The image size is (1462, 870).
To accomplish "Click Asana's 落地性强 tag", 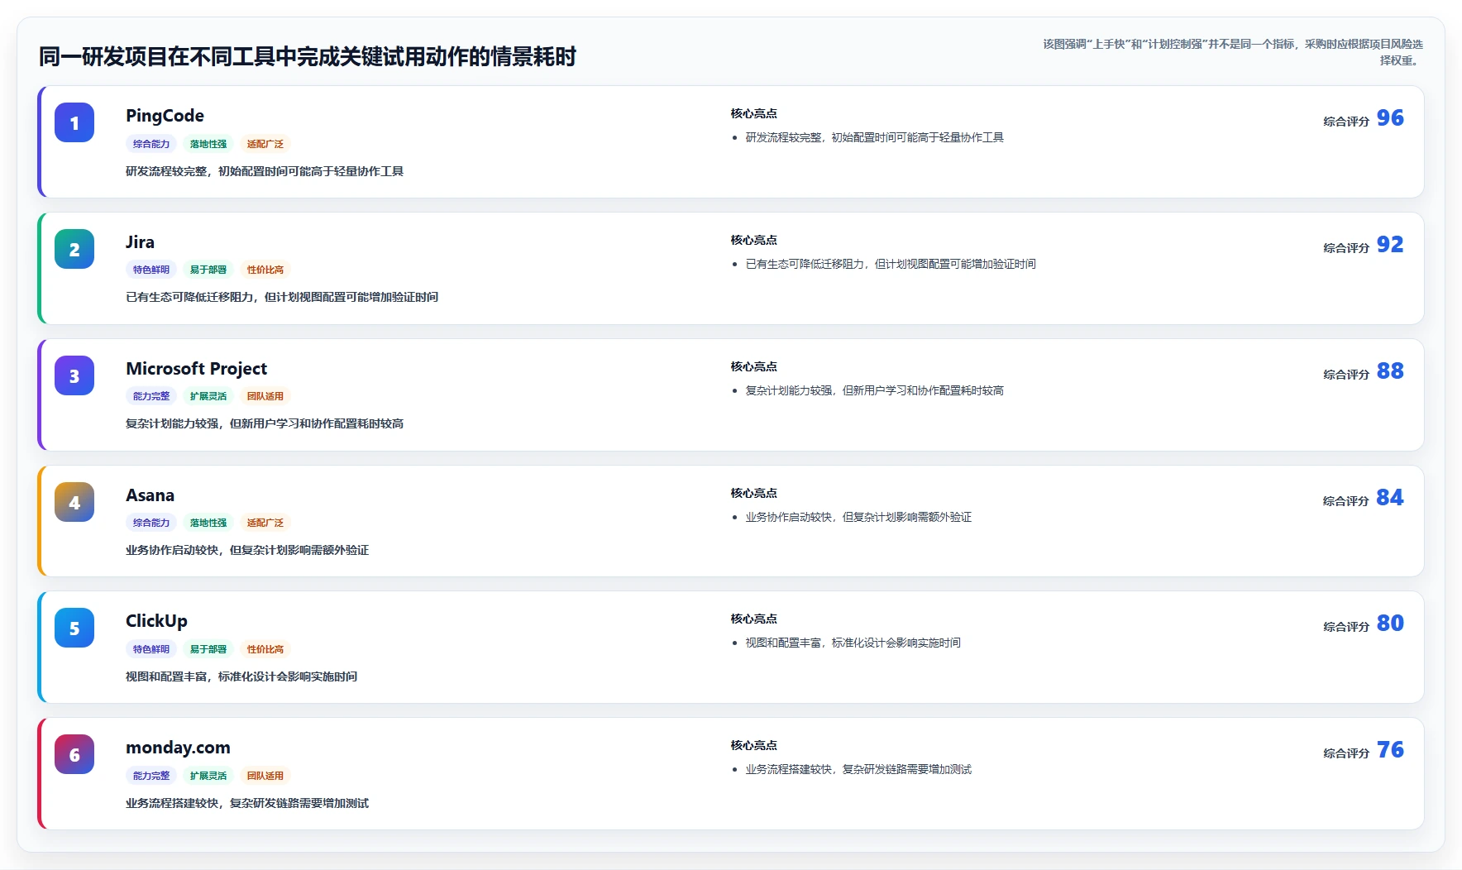I will pyautogui.click(x=208, y=523).
